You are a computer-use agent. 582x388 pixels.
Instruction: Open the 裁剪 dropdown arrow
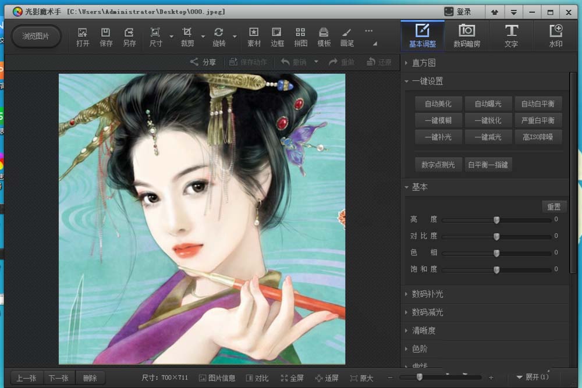click(203, 36)
